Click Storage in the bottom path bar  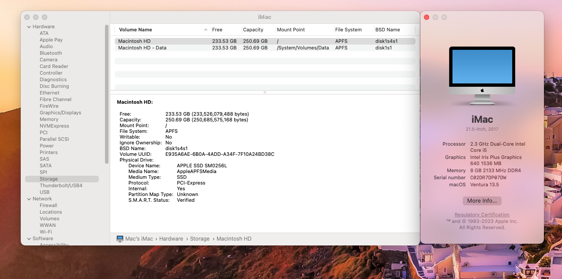[200, 239]
